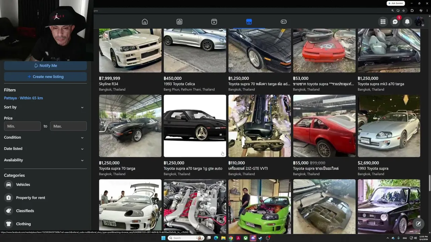The width and height of the screenshot is (431, 242).
Task: Open the Gaming tab with controller icon
Action: pos(284,22)
